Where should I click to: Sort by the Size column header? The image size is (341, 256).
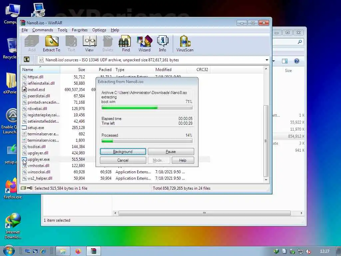click(73, 70)
